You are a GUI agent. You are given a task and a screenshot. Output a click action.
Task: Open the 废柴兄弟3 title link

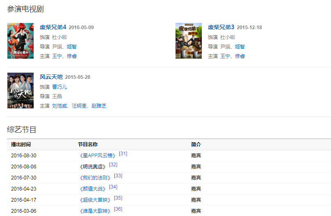(x=221, y=28)
